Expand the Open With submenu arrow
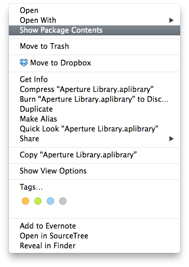 click(x=171, y=20)
